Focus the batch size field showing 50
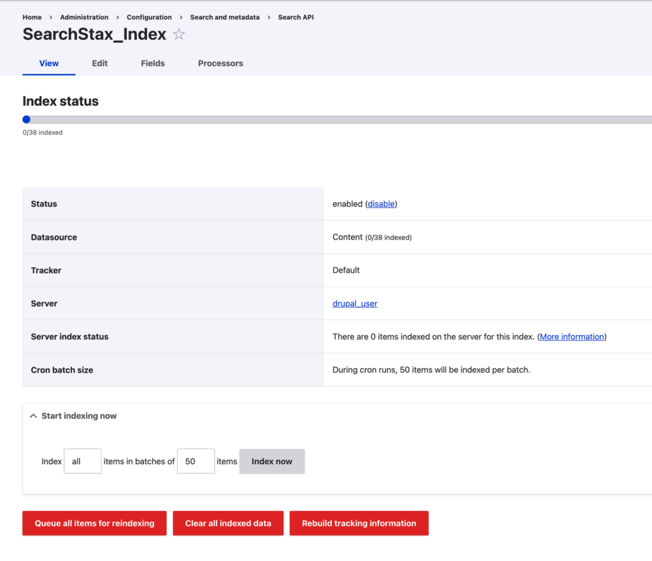 [196, 461]
